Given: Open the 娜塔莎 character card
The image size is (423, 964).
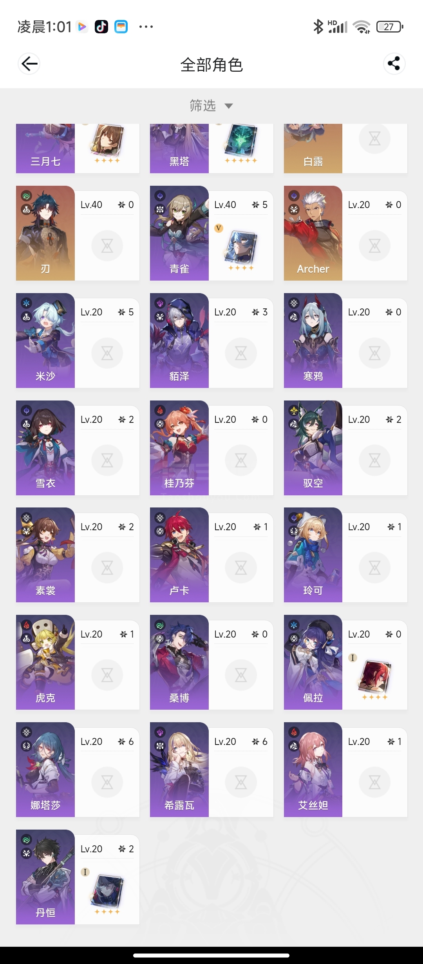Looking at the screenshot, I should click(x=78, y=770).
